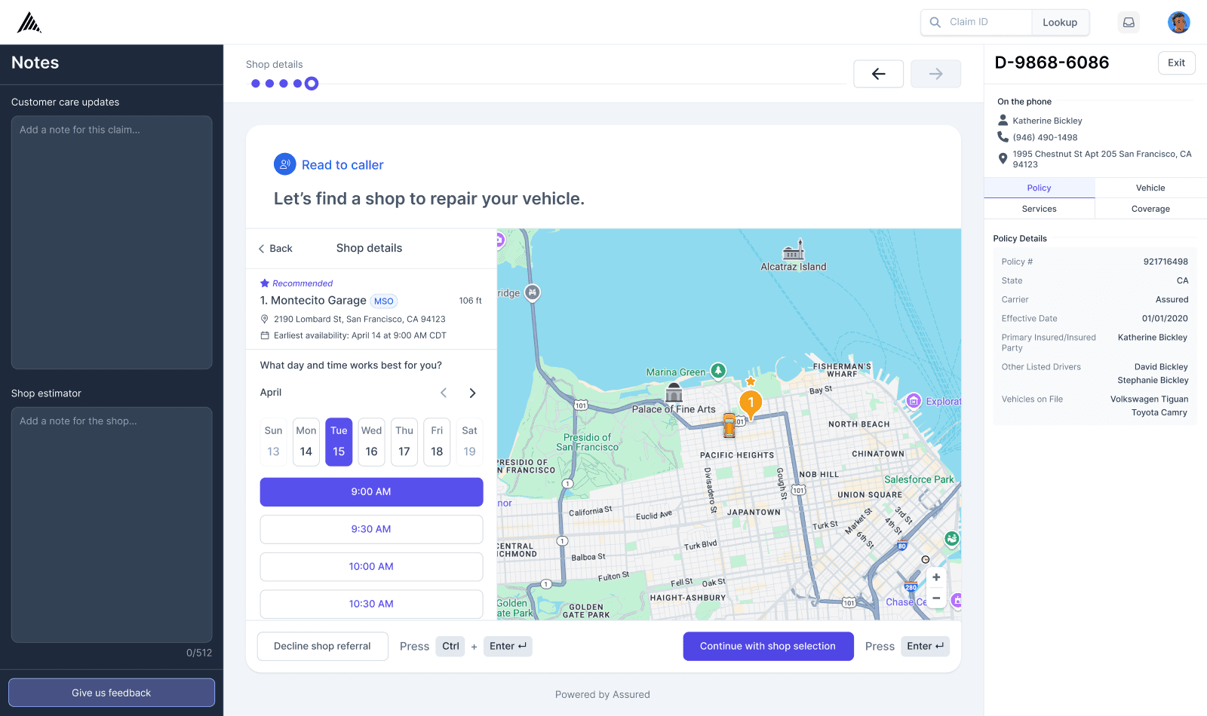Click the previous-week chevron beside April
1207x716 pixels.
pyautogui.click(x=444, y=393)
